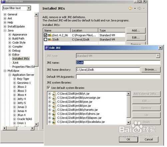Click the tree horizontal scroll-right arrow
Screen dimensions: 167x147
pyautogui.click(x=32, y=128)
